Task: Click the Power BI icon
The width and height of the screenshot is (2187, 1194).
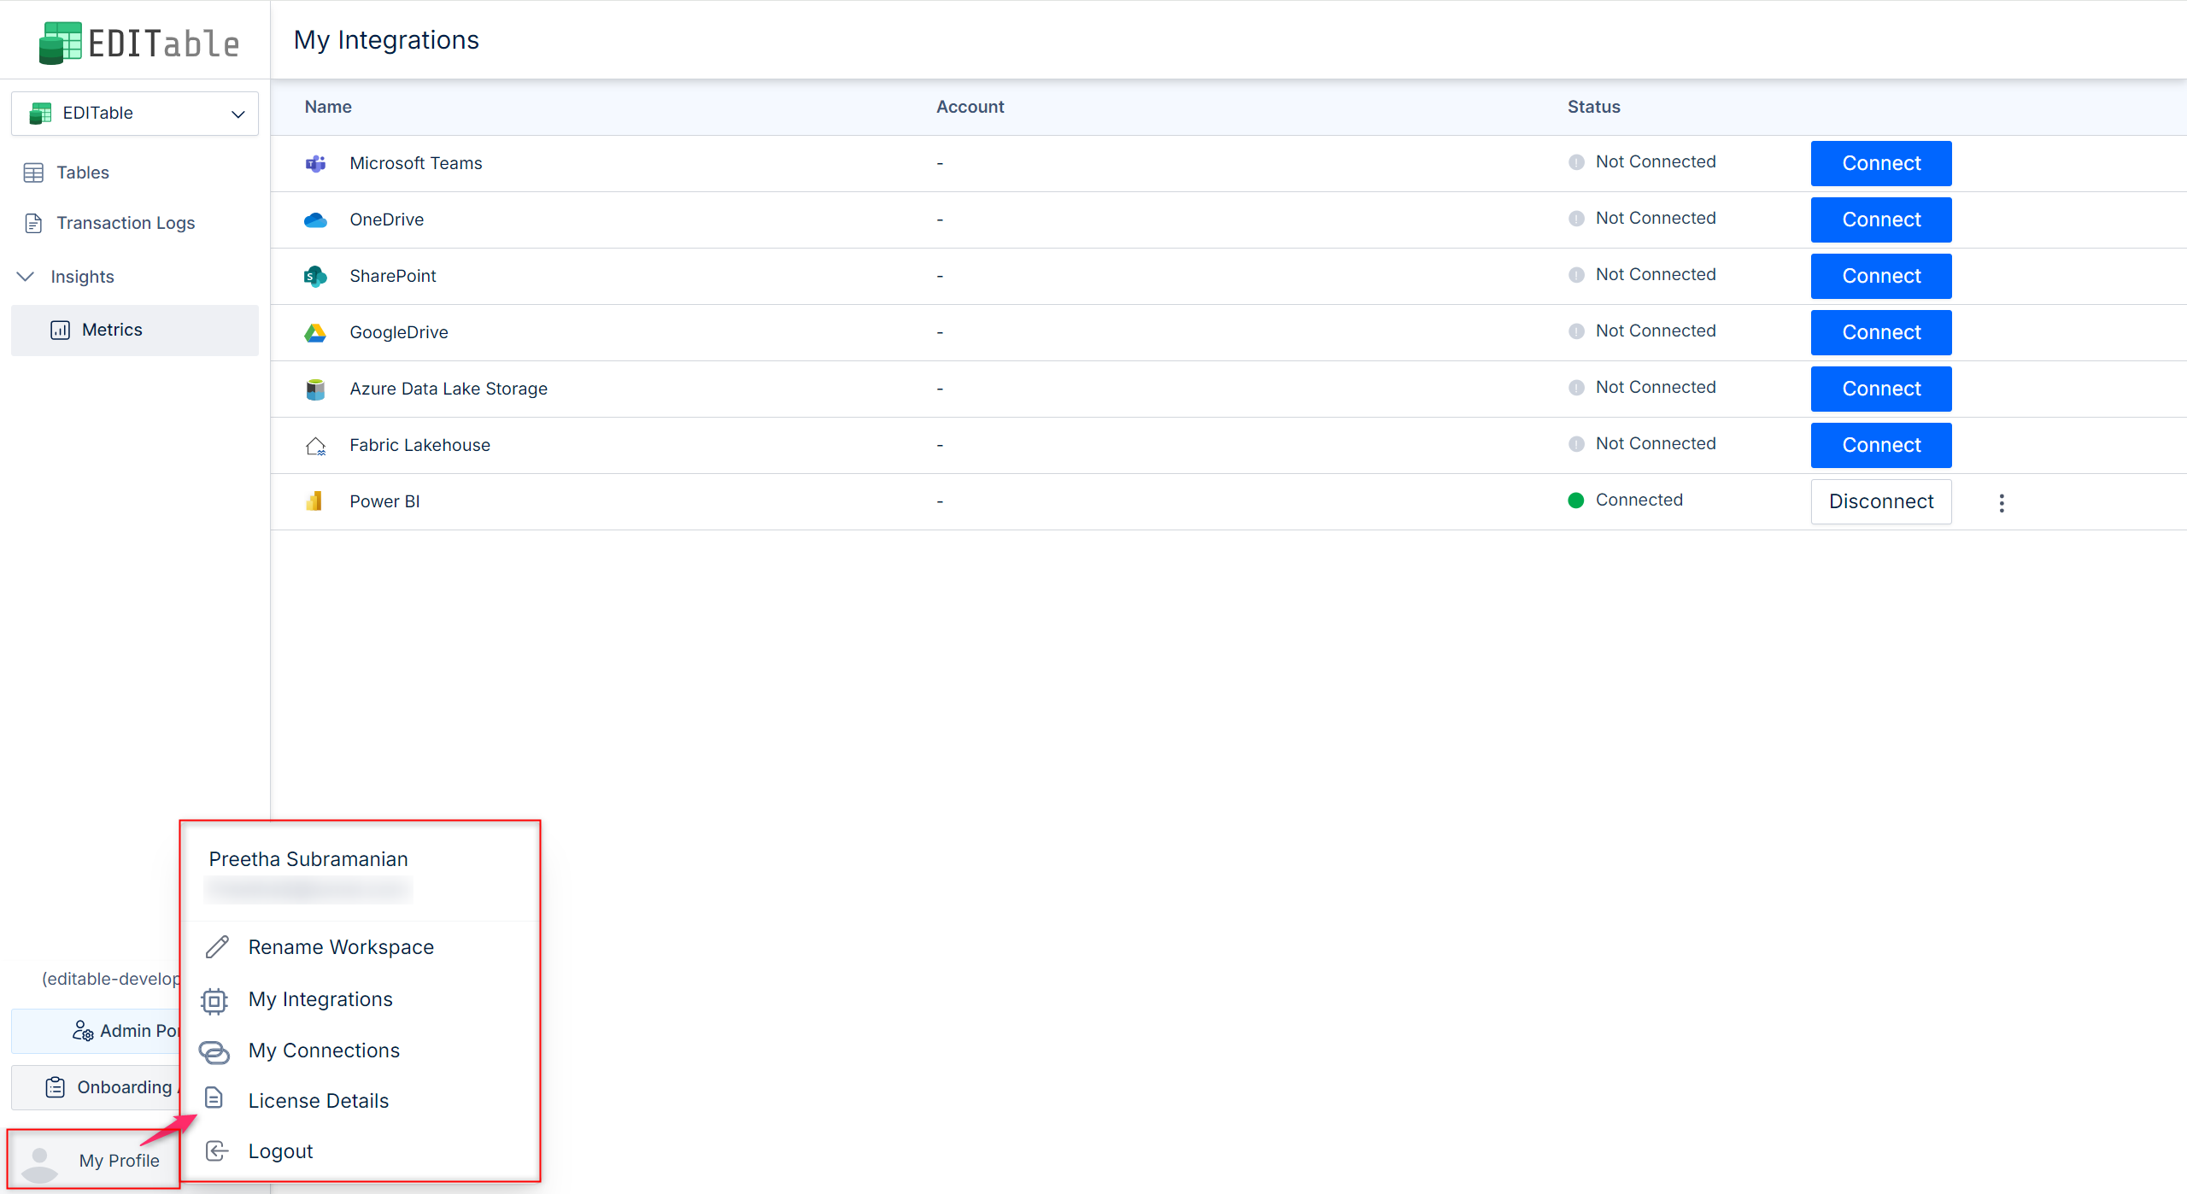Action: coord(314,501)
